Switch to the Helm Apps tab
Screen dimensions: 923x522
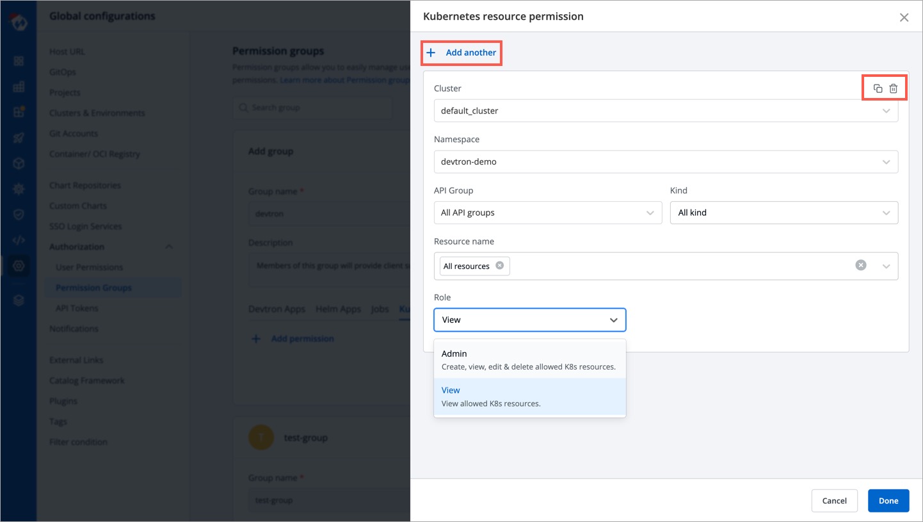click(338, 309)
